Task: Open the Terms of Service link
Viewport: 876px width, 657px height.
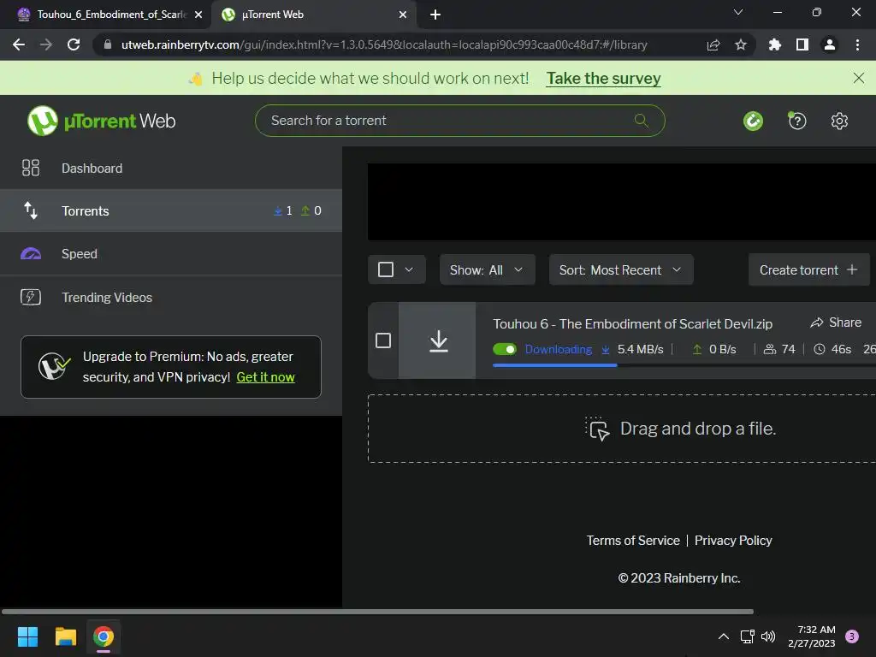Action: coord(633,541)
